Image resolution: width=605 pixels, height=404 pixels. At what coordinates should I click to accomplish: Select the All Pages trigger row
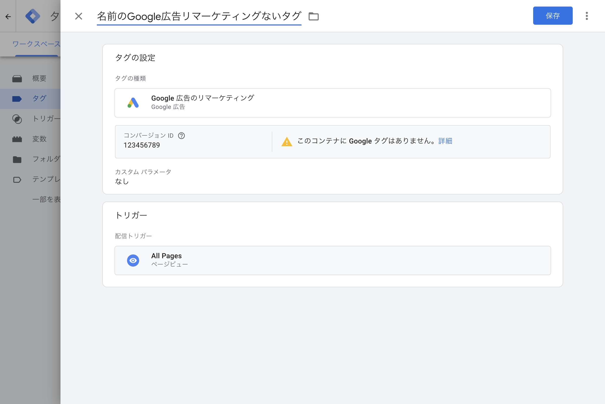[332, 261]
